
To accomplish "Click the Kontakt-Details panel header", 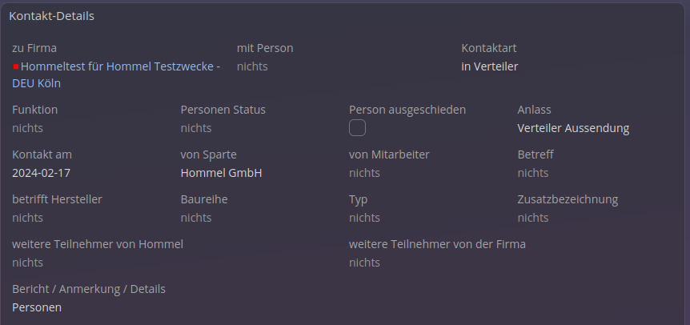I will (x=51, y=16).
